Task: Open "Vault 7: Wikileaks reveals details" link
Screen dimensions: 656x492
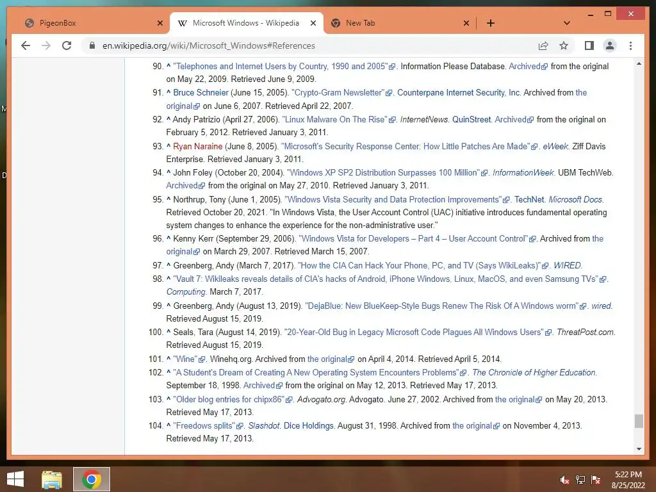Action: [x=386, y=279]
